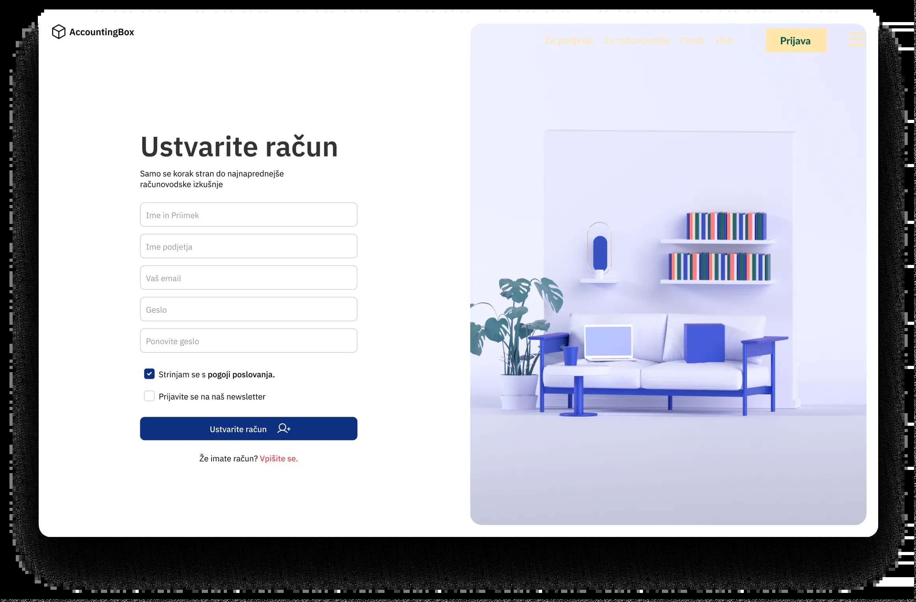Open the Hub navigation item
This screenshot has width=916, height=602.
pyautogui.click(x=724, y=41)
